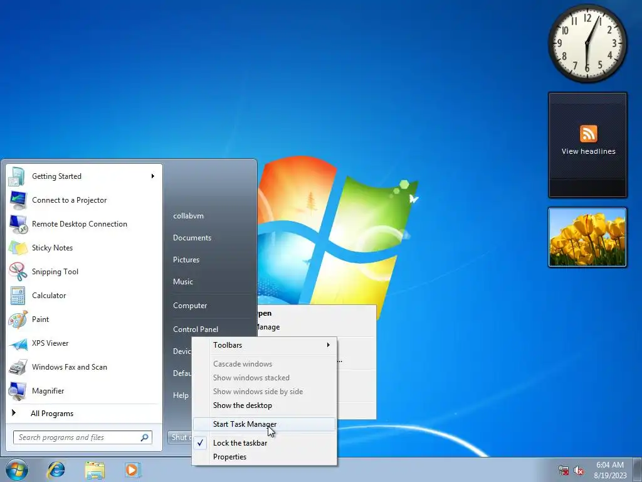Open the taskbar date and time
The image size is (642, 482).
tap(610, 470)
